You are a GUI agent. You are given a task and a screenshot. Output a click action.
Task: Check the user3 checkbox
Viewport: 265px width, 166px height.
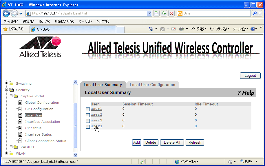pyautogui.click(x=88, y=121)
